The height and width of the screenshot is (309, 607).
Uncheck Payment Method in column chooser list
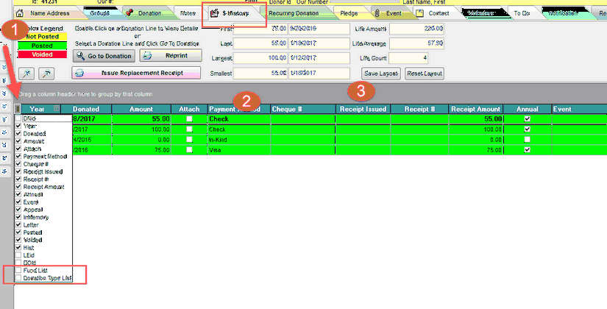(18, 157)
